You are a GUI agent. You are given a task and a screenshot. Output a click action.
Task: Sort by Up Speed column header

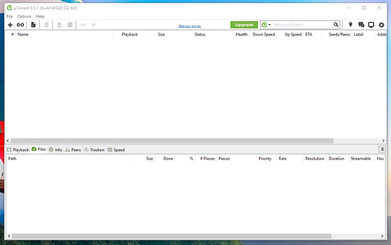point(290,35)
